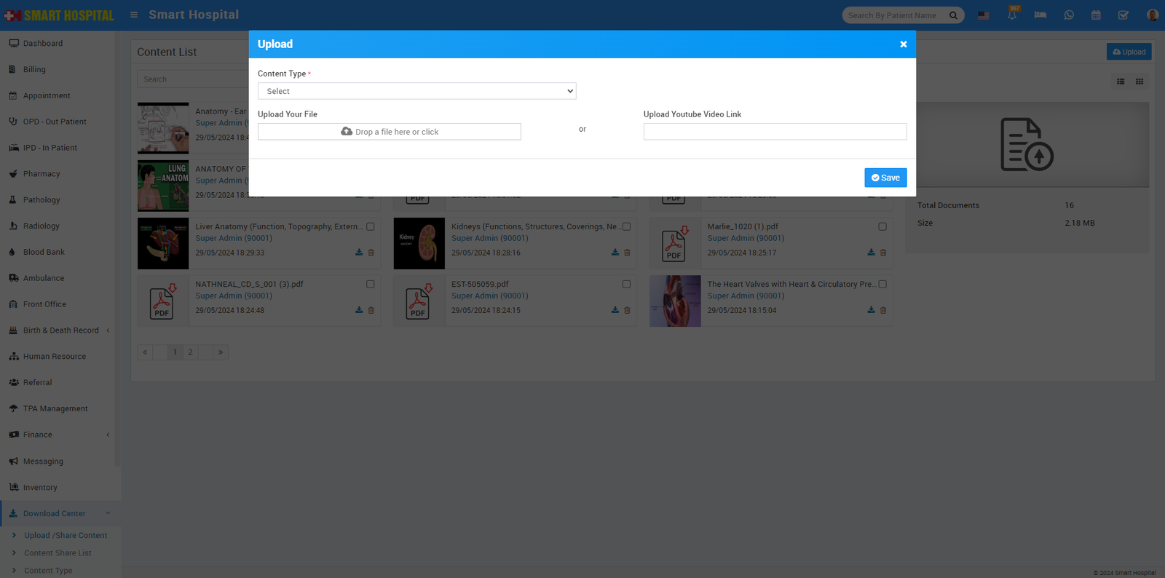Open Pharmacy from the sidebar
This screenshot has height=578, width=1165.
tap(42, 174)
